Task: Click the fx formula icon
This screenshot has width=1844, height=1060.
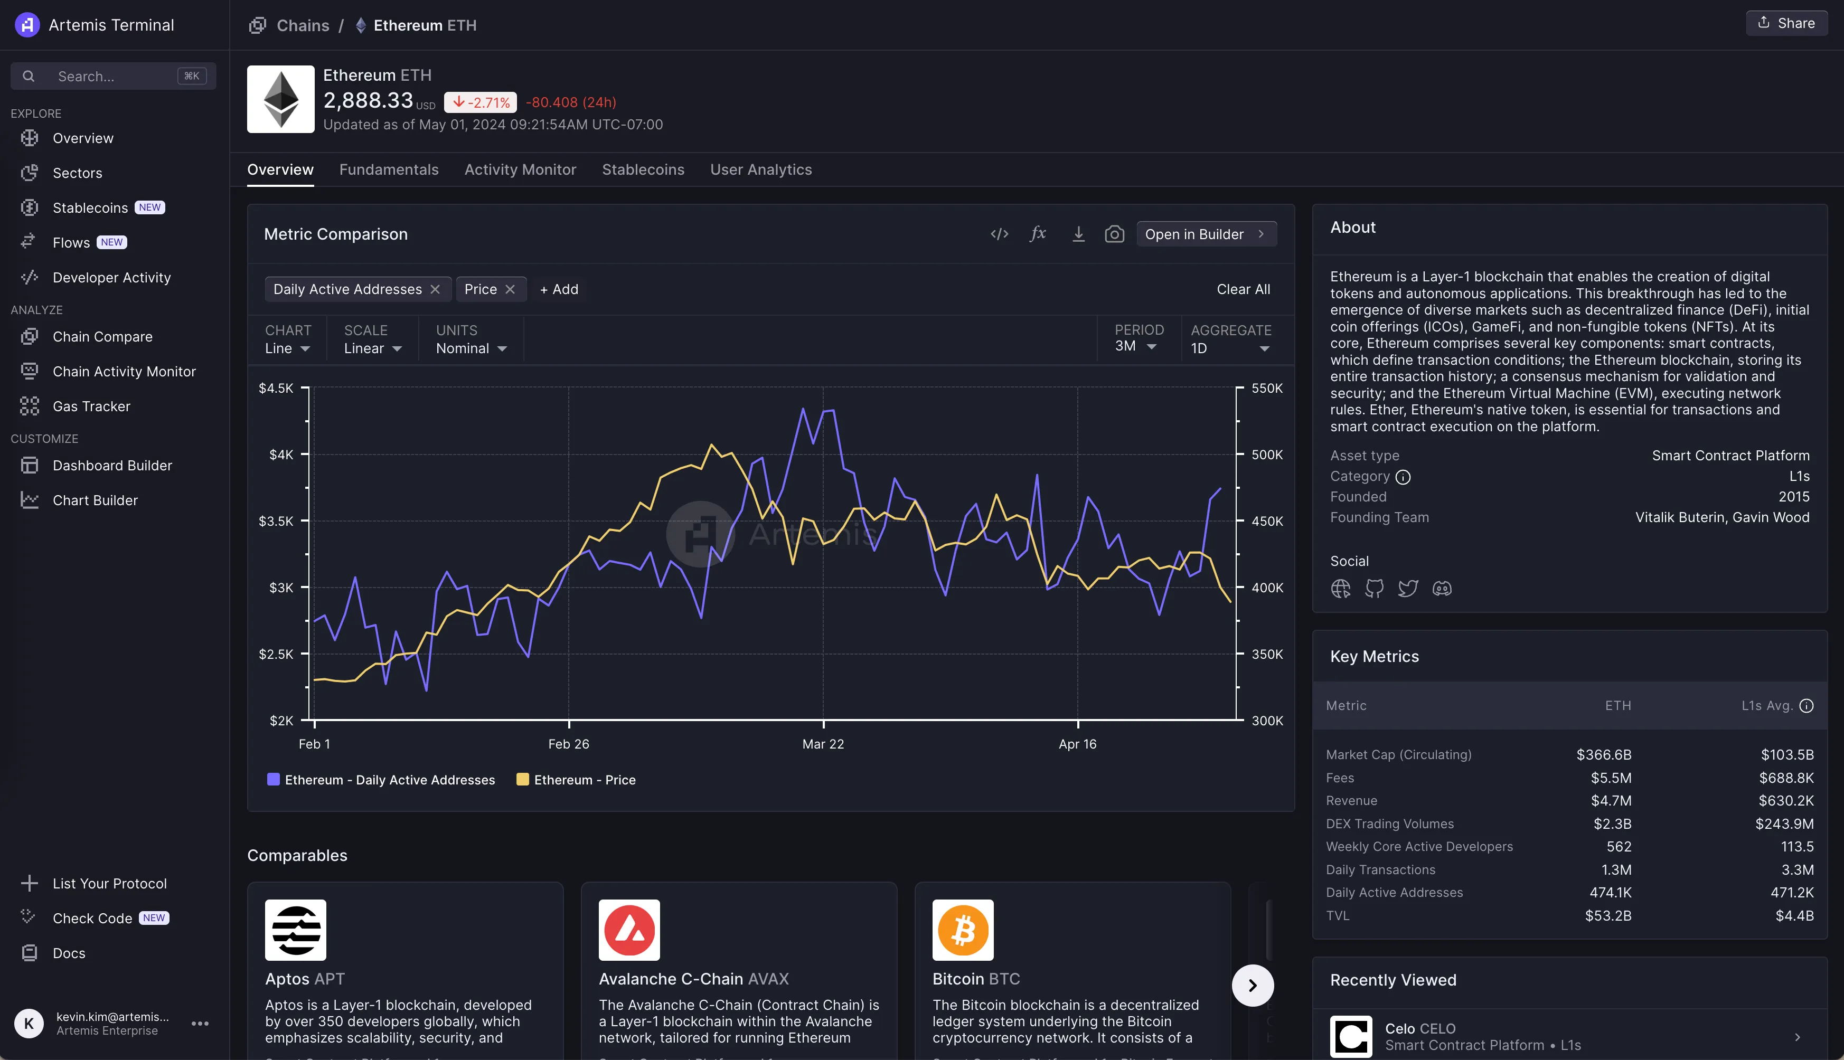Action: tap(1039, 234)
